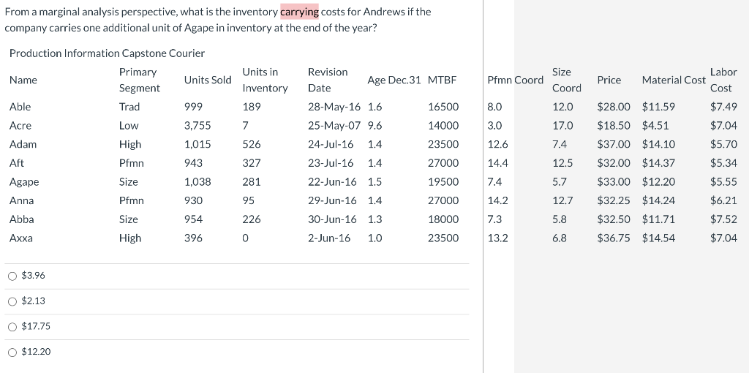Click Agape's labor cost $5.55
Viewport: 749px width, 373px height.
723,182
